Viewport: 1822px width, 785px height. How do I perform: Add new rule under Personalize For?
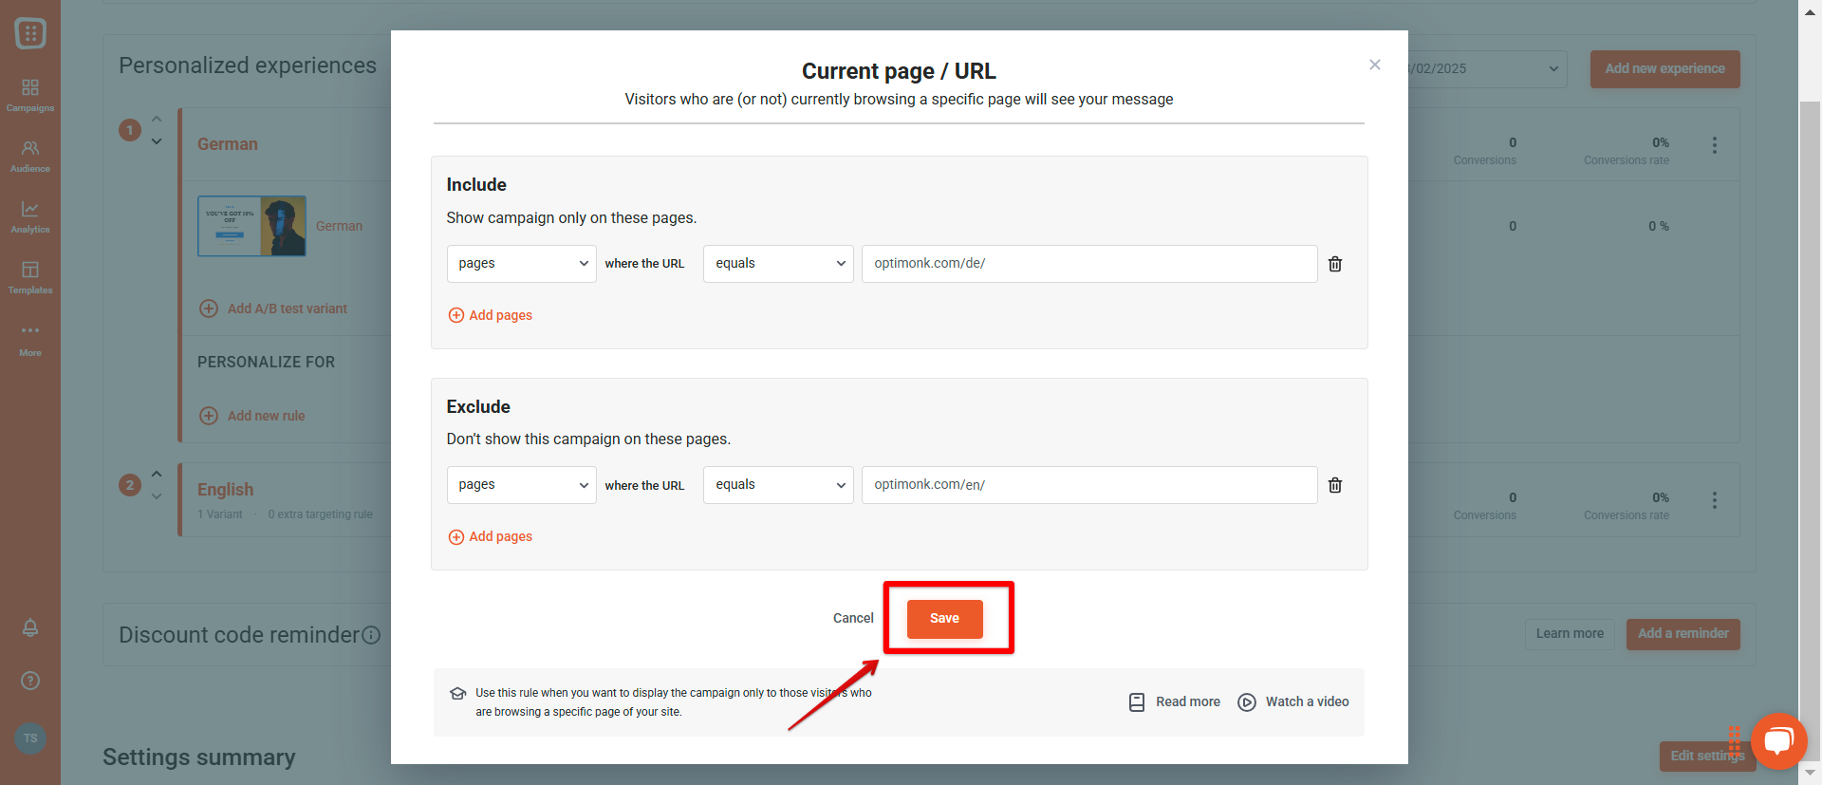pos(252,416)
